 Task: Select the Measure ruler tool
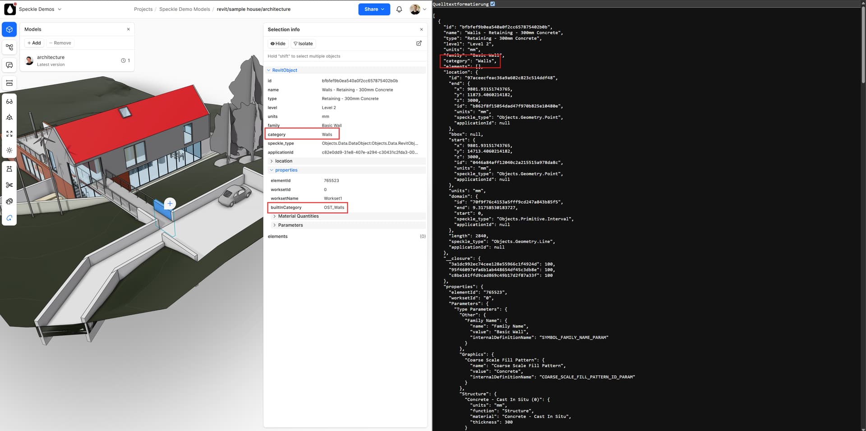(x=9, y=83)
